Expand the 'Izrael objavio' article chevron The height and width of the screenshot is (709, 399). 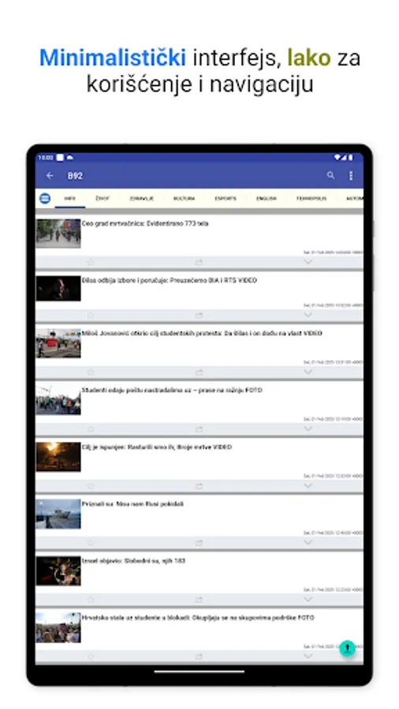[308, 599]
